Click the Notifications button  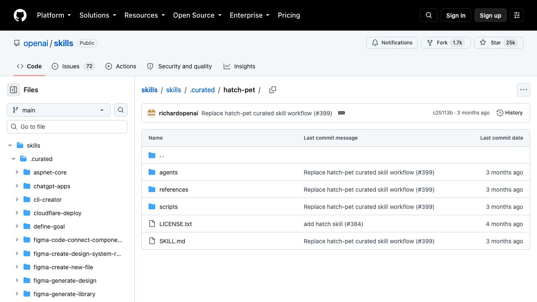pyautogui.click(x=392, y=43)
